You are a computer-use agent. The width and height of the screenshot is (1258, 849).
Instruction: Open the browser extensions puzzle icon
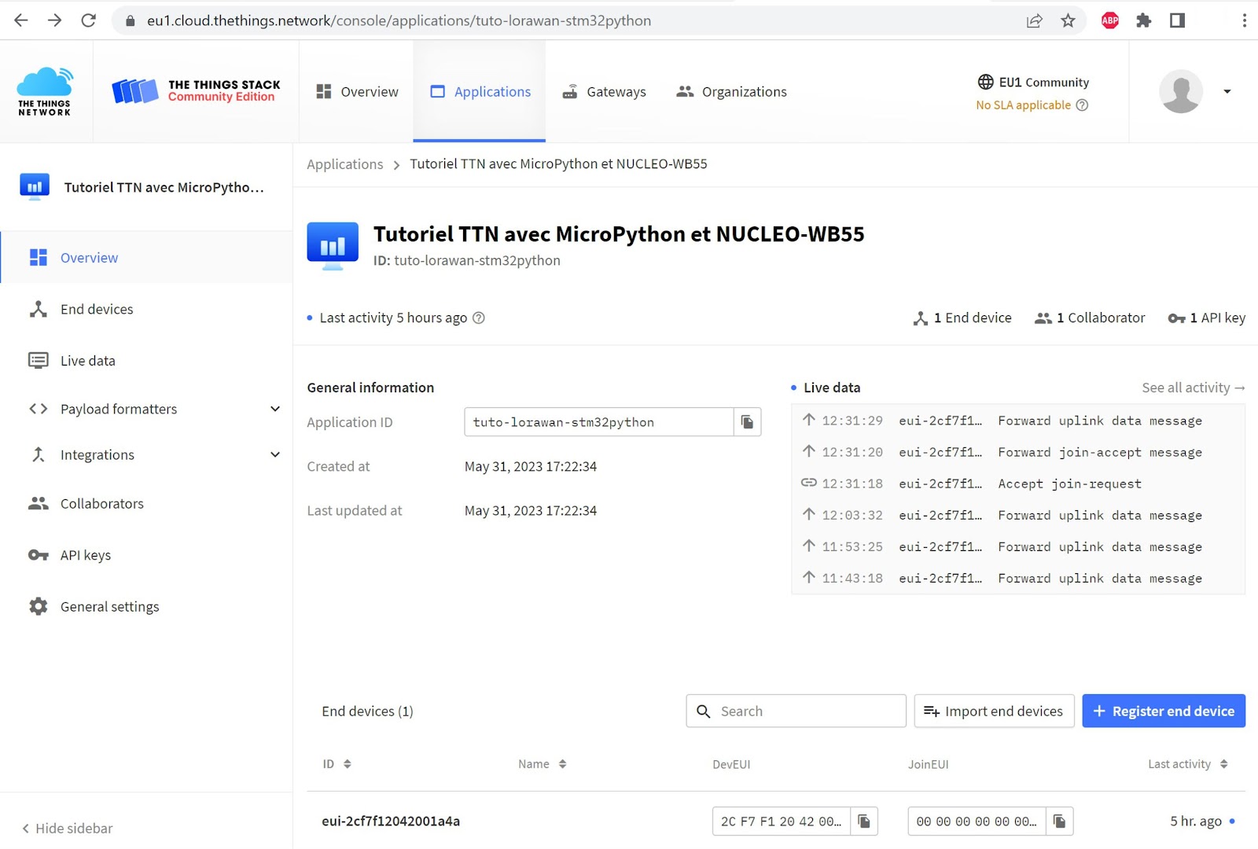[1144, 21]
